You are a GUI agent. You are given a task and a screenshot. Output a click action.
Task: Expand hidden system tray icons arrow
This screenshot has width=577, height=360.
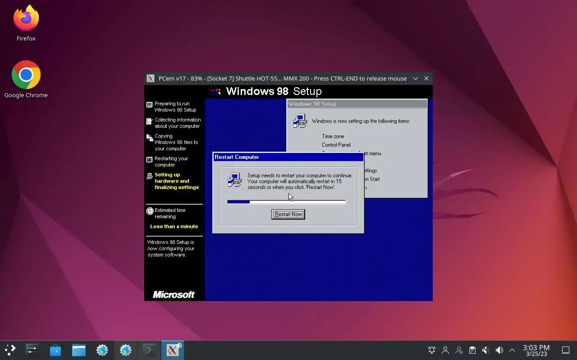point(512,350)
